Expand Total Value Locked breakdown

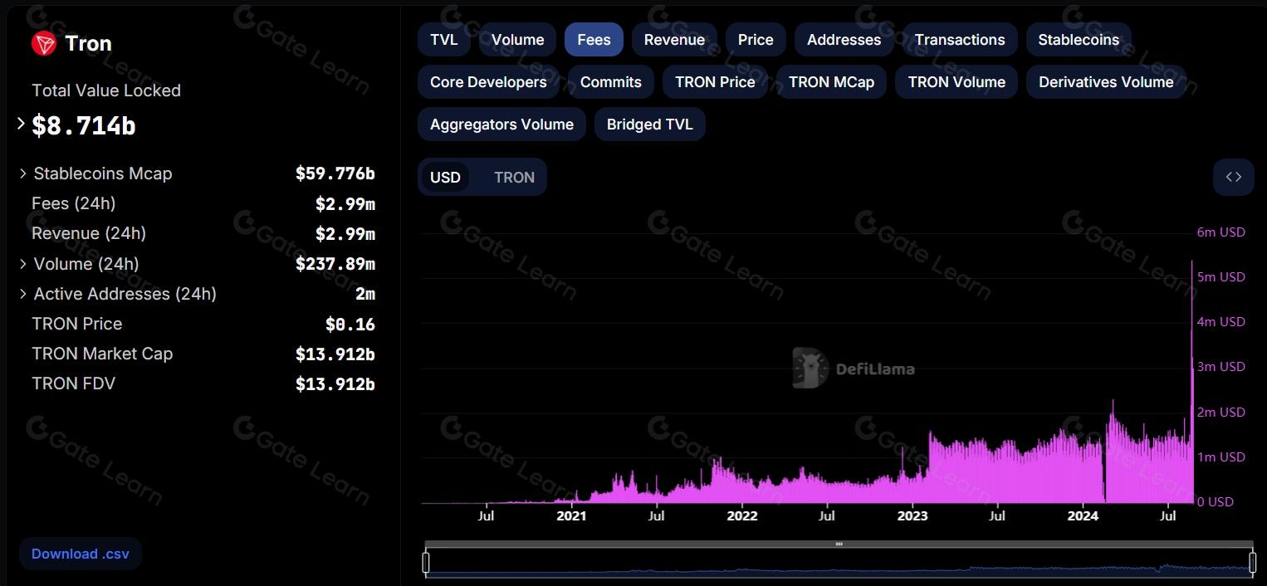[x=22, y=124]
